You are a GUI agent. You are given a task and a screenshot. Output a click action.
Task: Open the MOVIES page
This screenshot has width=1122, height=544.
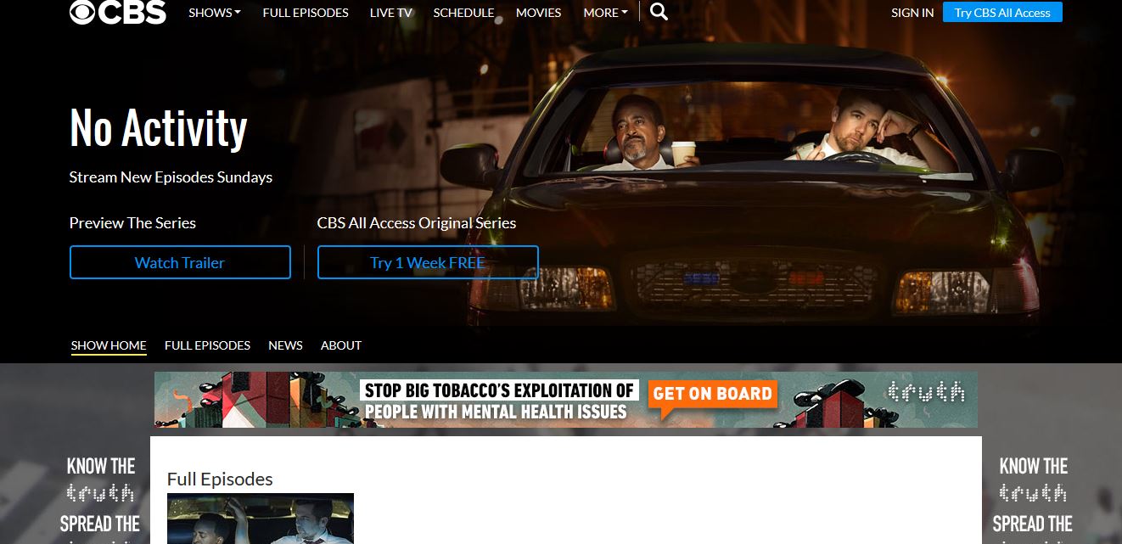538,13
